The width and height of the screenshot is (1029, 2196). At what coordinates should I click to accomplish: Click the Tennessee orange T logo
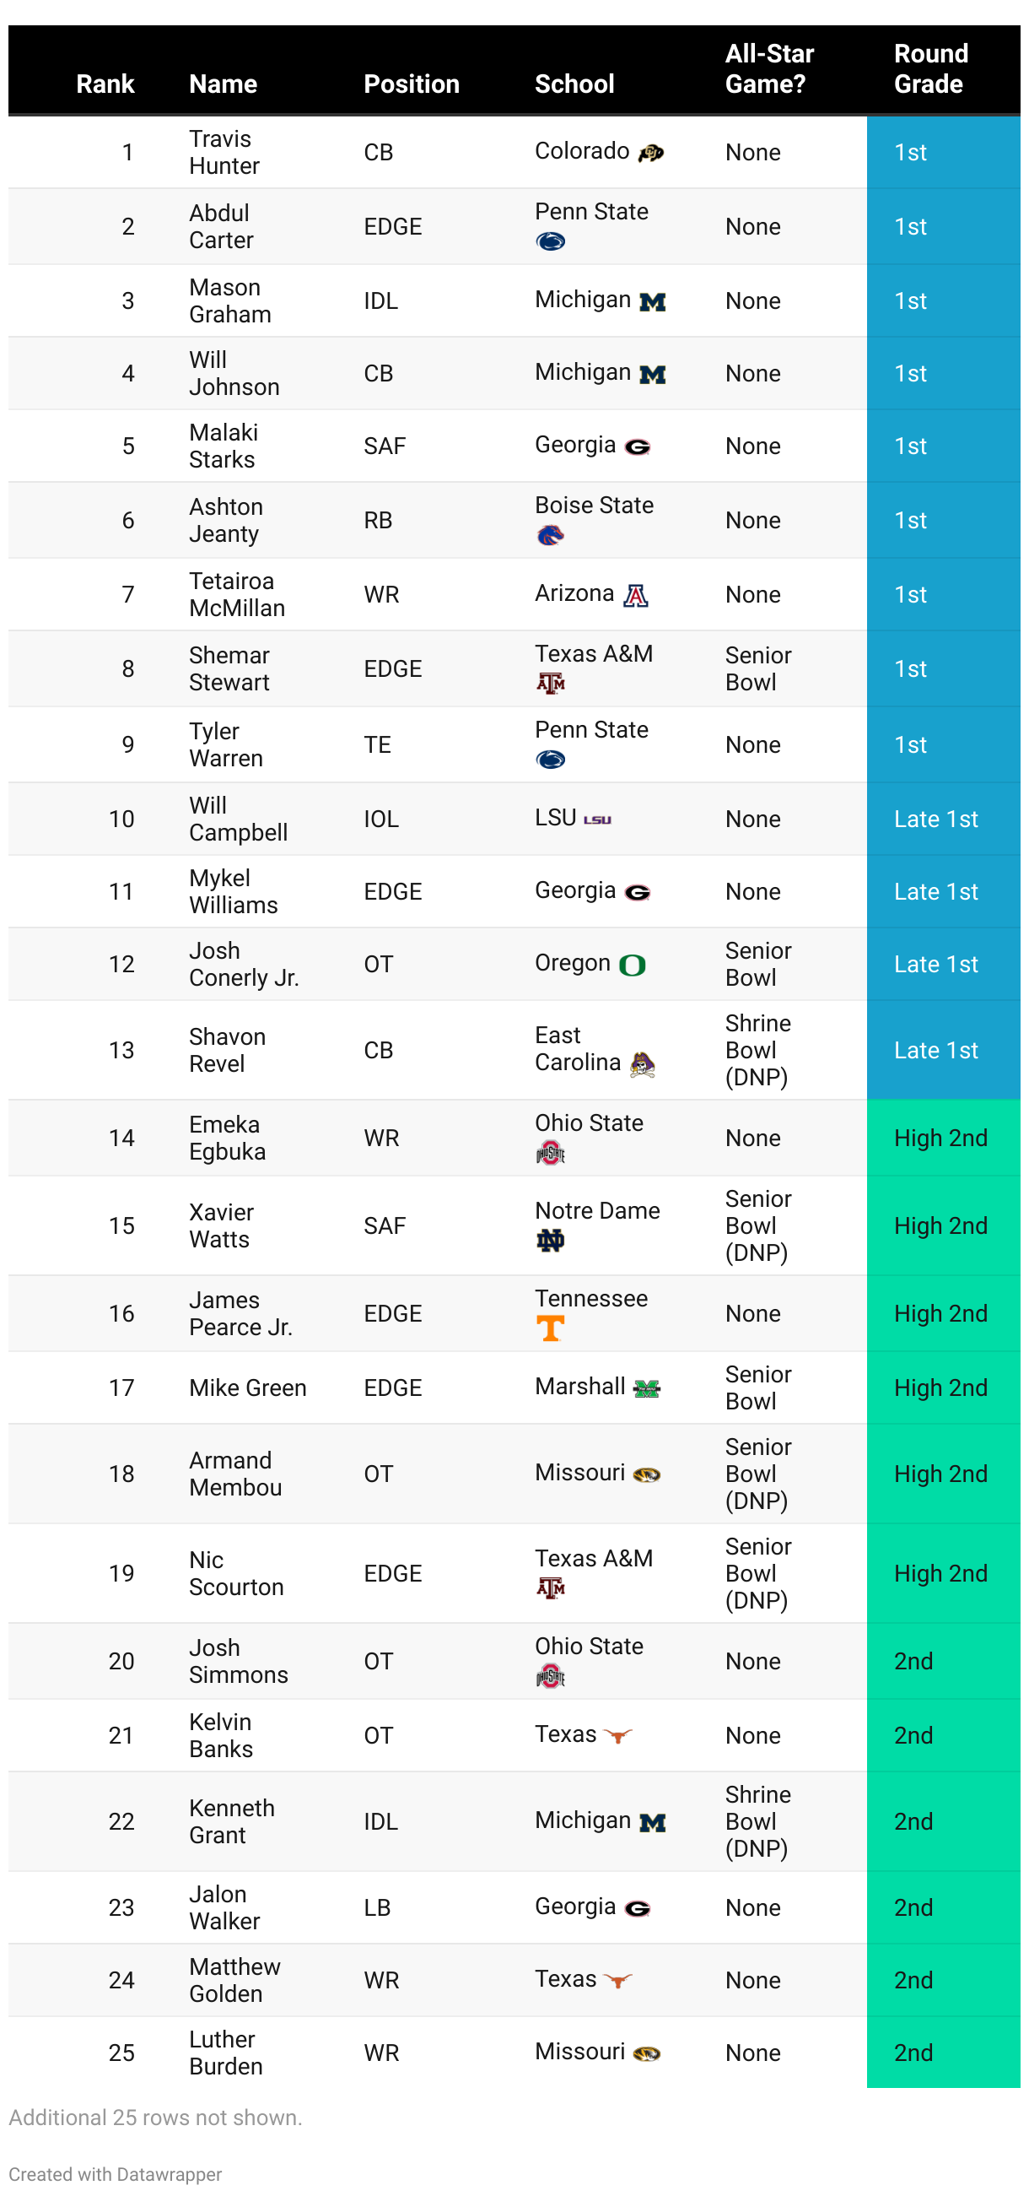550,1328
